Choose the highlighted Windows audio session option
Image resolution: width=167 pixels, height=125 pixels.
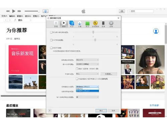tap(87, 91)
